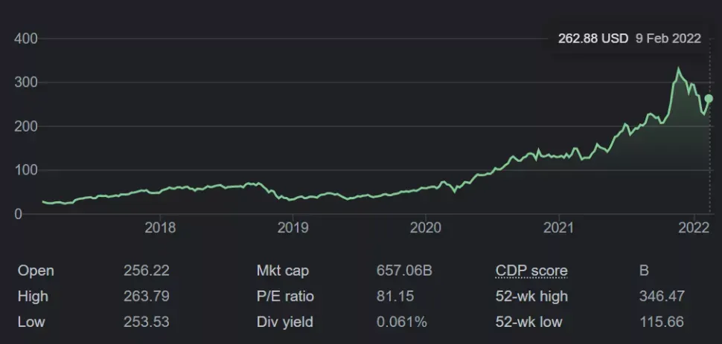
Task: Click the Mkt cap value 657.06B
Action: coord(404,270)
